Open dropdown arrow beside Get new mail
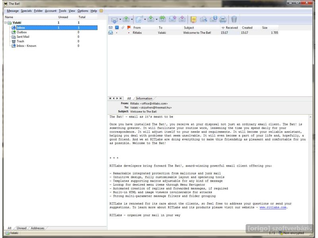 [120, 19]
